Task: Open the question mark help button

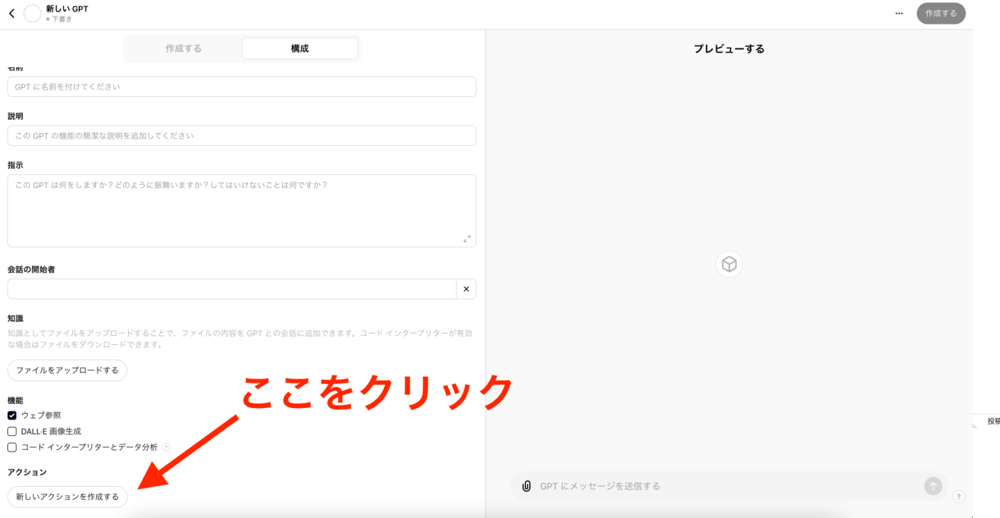Action: [958, 497]
